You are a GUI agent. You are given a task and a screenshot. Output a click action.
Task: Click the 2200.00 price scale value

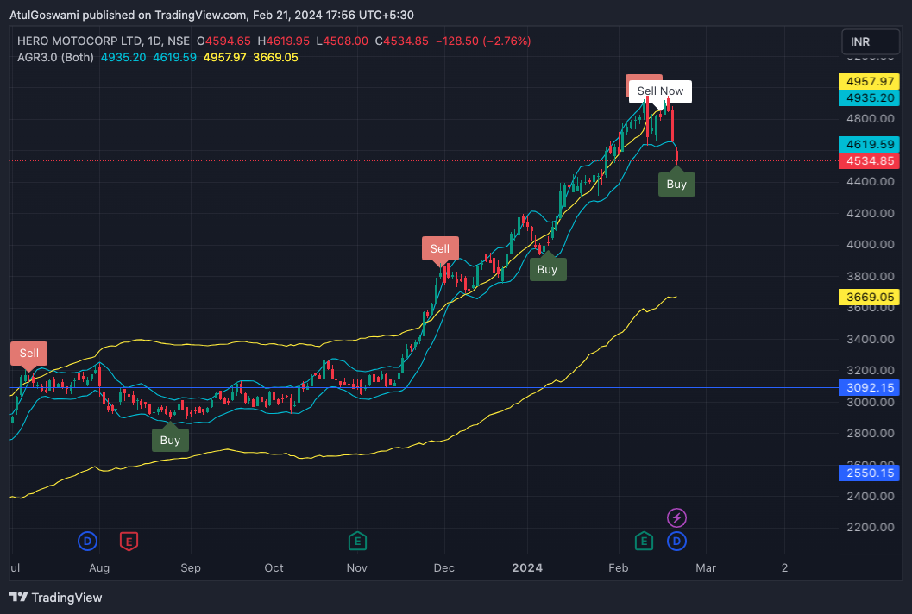(x=870, y=528)
